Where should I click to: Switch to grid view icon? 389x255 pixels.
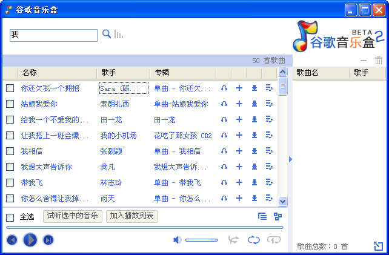(x=278, y=217)
